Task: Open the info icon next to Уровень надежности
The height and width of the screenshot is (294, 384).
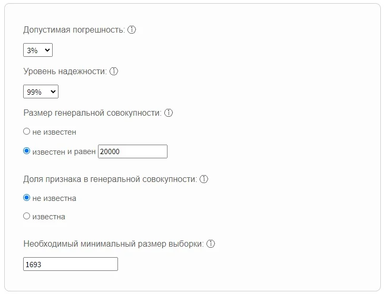Action: pos(113,71)
